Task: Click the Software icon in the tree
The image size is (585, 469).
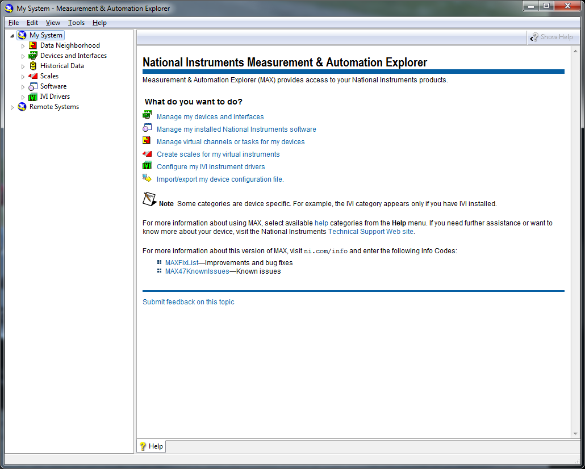Action: coord(33,86)
